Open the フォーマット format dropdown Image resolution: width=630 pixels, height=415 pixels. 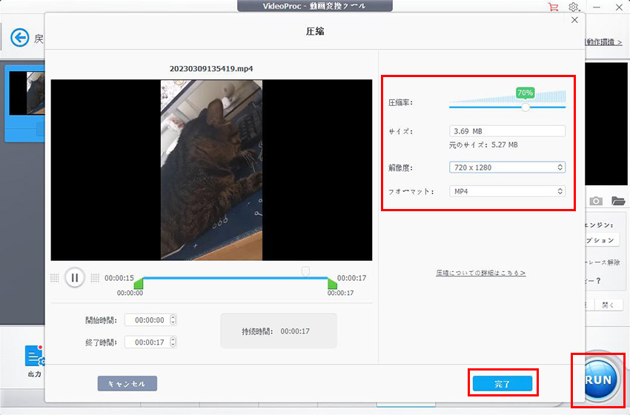507,191
